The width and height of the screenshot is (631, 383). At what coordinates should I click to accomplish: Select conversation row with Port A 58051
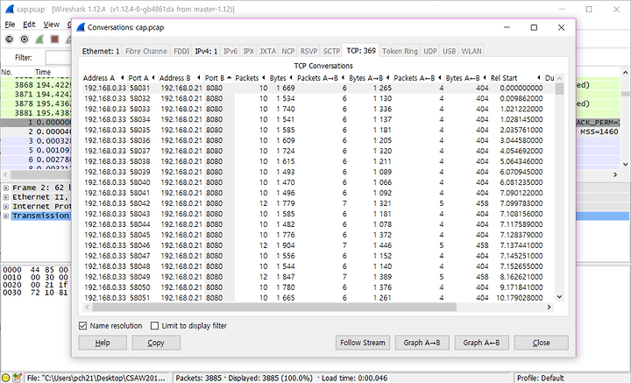[318, 297]
